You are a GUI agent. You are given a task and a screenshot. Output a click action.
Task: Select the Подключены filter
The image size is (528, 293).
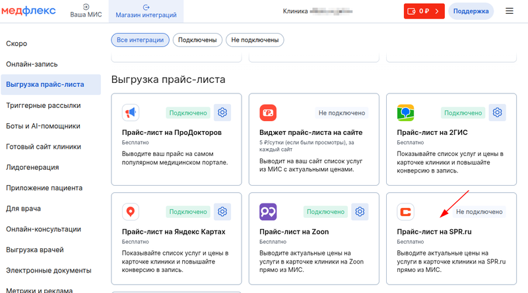tap(197, 40)
